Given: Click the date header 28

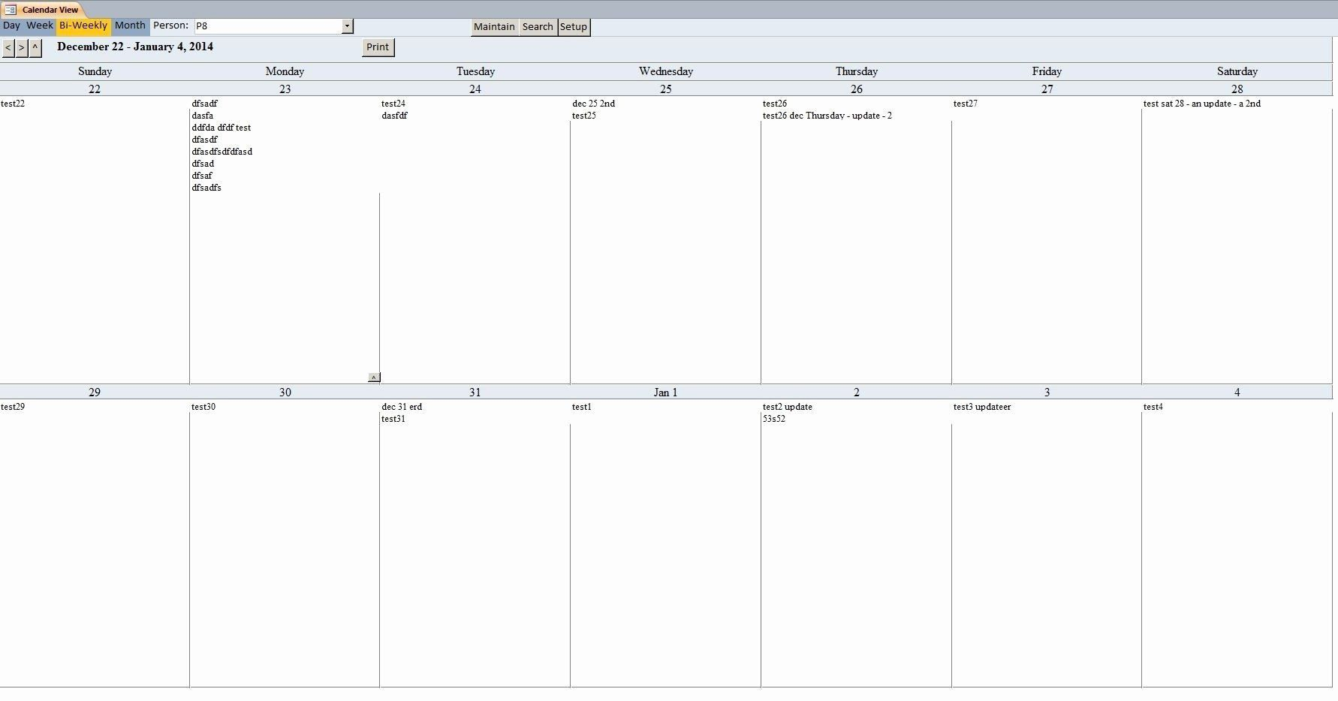Looking at the screenshot, I should tap(1237, 89).
